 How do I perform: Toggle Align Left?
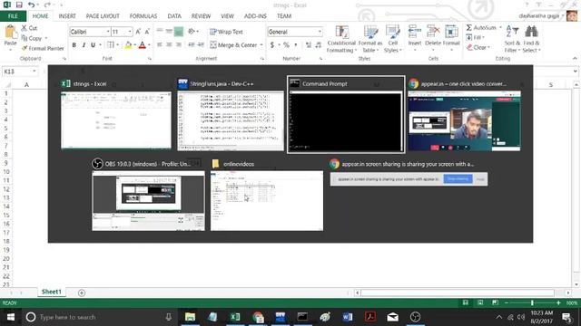click(x=160, y=44)
